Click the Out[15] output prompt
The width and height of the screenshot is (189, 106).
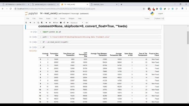[x=33, y=51]
